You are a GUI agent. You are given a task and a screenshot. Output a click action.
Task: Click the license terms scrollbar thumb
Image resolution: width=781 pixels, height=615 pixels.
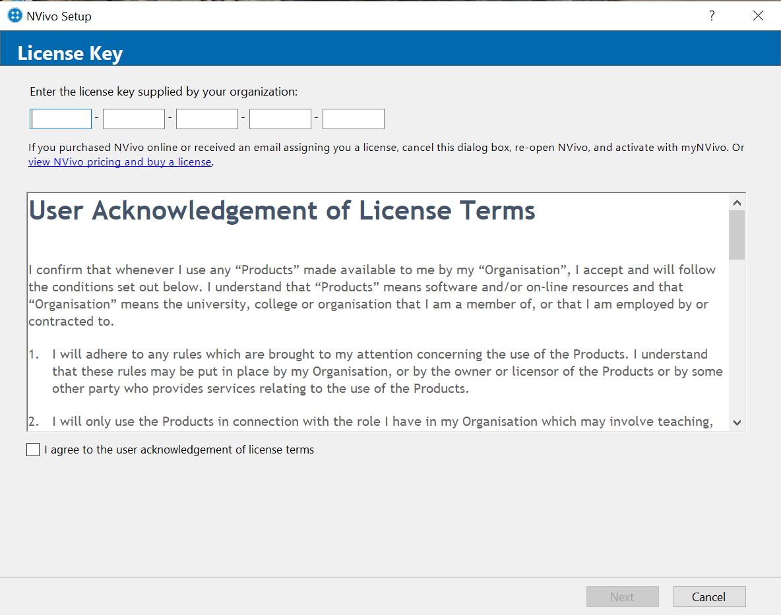pyautogui.click(x=737, y=235)
